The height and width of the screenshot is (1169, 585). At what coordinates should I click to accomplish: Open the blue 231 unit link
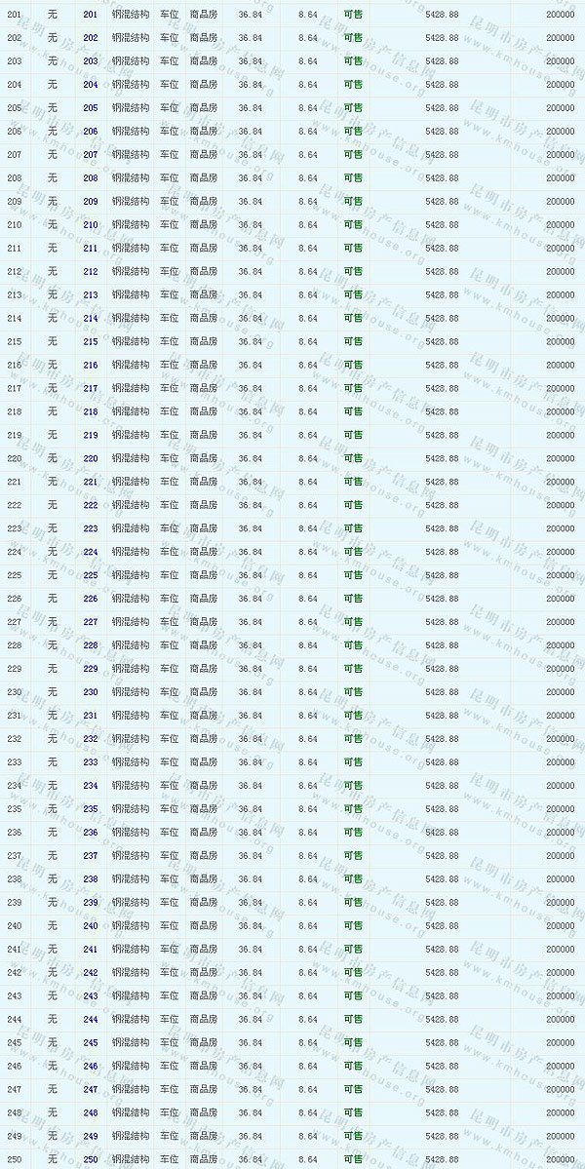pos(91,716)
